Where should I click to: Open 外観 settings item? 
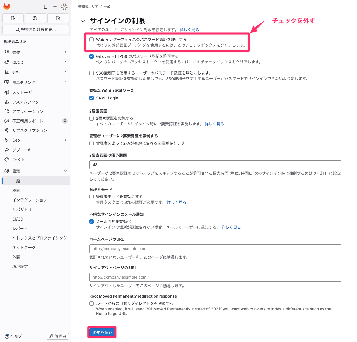pos(36,257)
